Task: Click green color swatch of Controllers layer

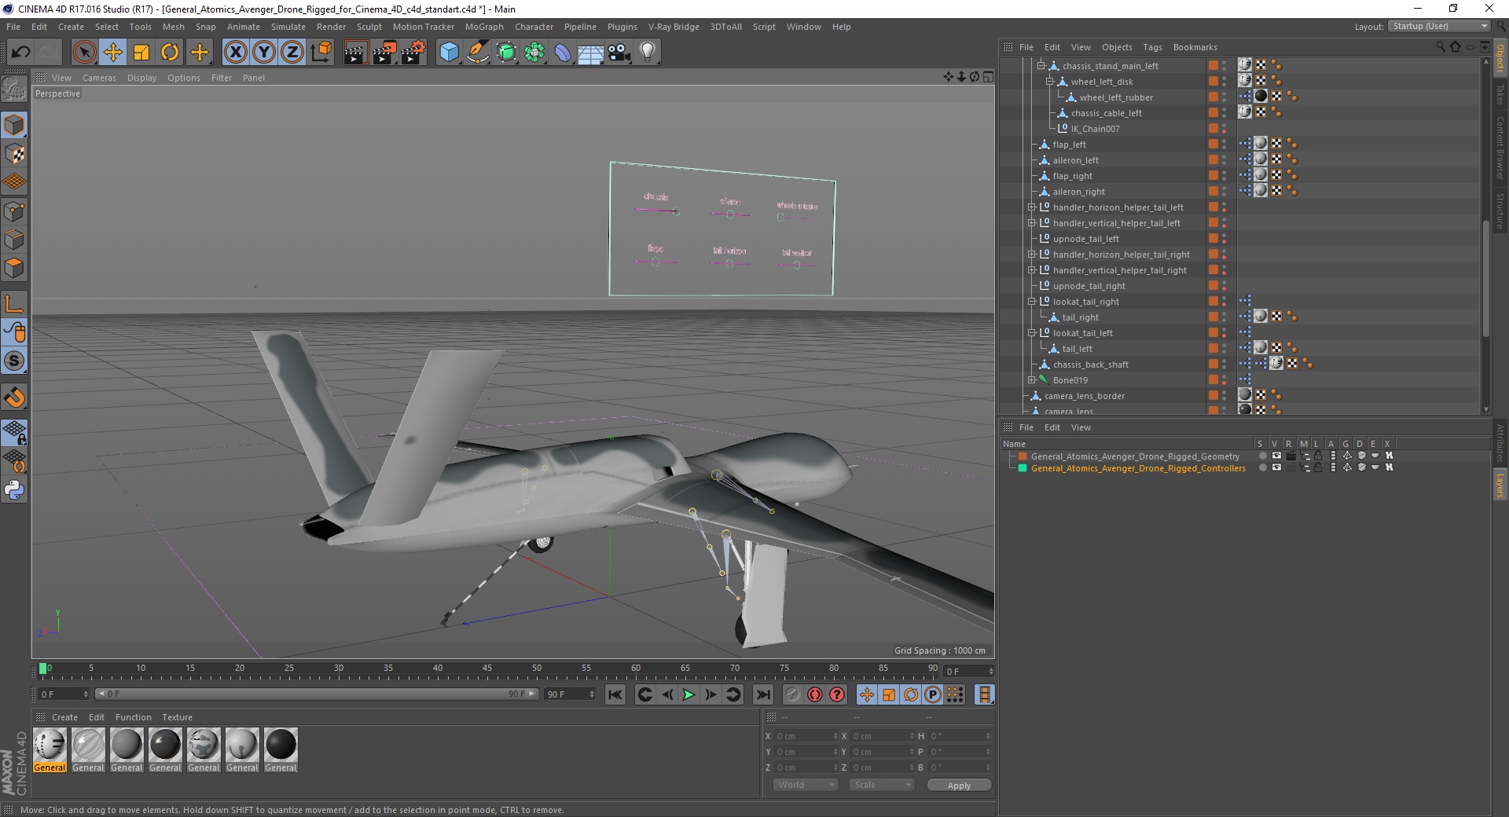Action: pyautogui.click(x=1022, y=468)
